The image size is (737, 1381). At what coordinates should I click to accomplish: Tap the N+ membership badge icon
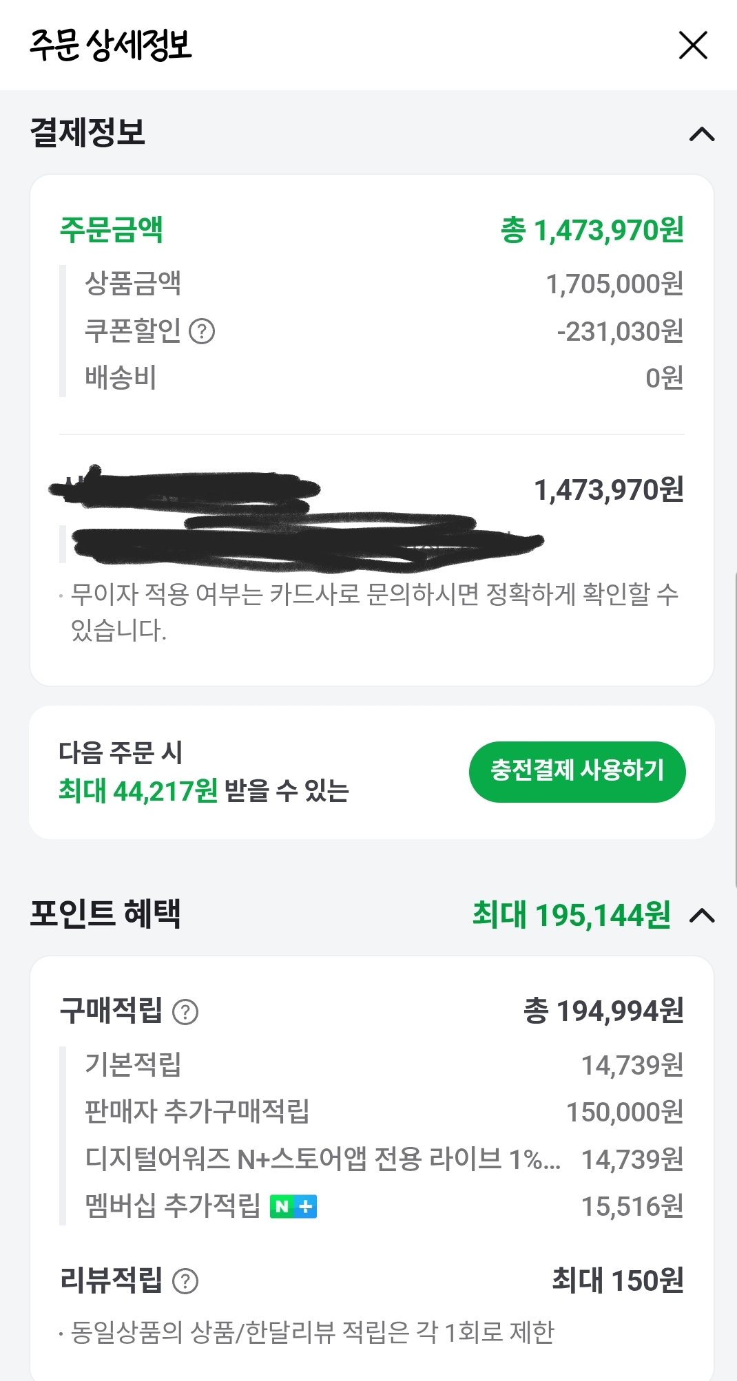coord(293,1206)
